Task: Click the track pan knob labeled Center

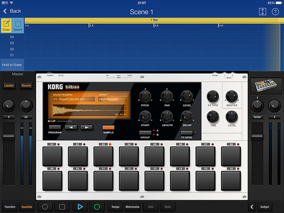Action: coord(257,105)
